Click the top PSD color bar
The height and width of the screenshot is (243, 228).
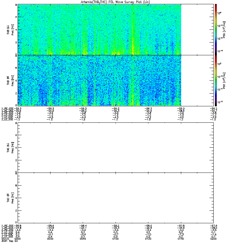[216, 29]
